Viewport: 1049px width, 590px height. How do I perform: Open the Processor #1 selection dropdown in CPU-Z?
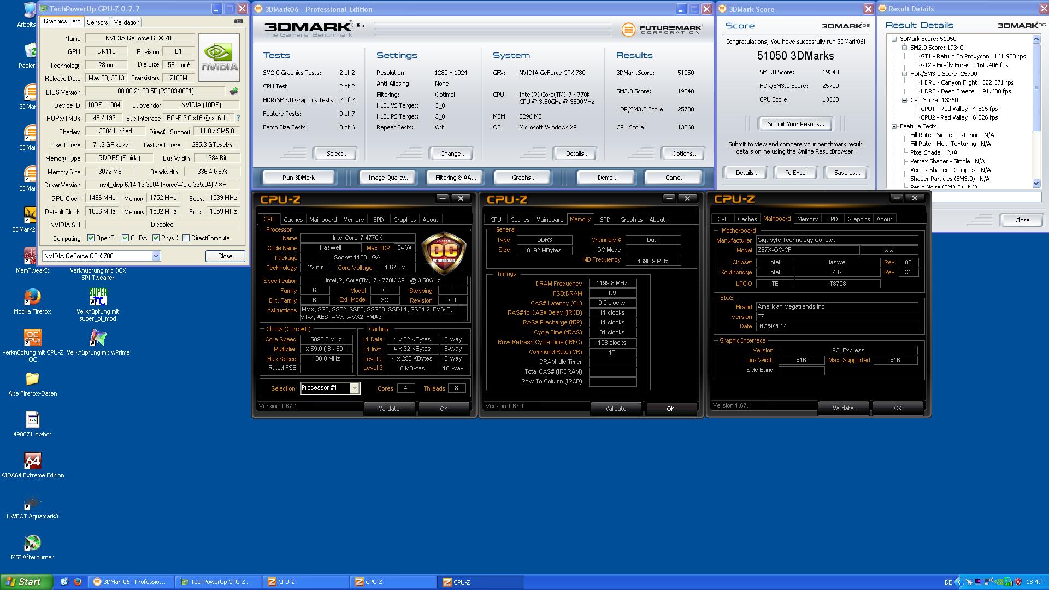point(355,388)
